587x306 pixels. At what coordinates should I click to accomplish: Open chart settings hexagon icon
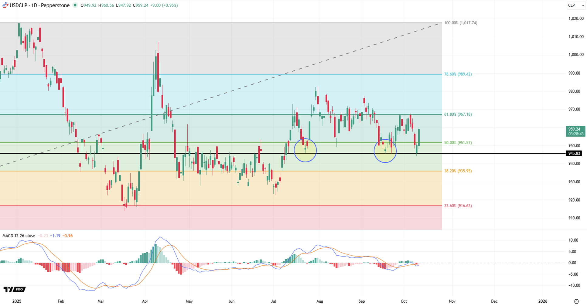click(576, 301)
